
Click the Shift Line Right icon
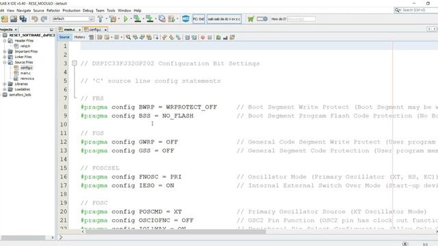[194, 38]
